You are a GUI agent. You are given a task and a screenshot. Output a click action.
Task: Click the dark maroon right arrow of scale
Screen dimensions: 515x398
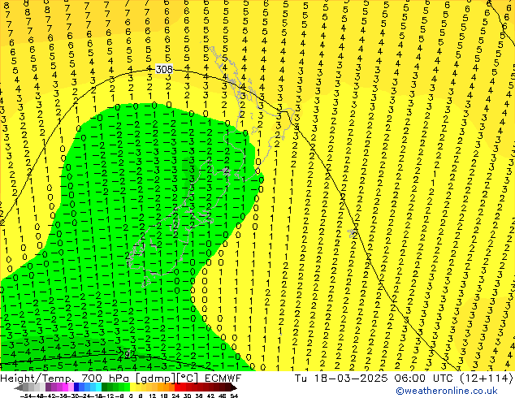[233, 387]
